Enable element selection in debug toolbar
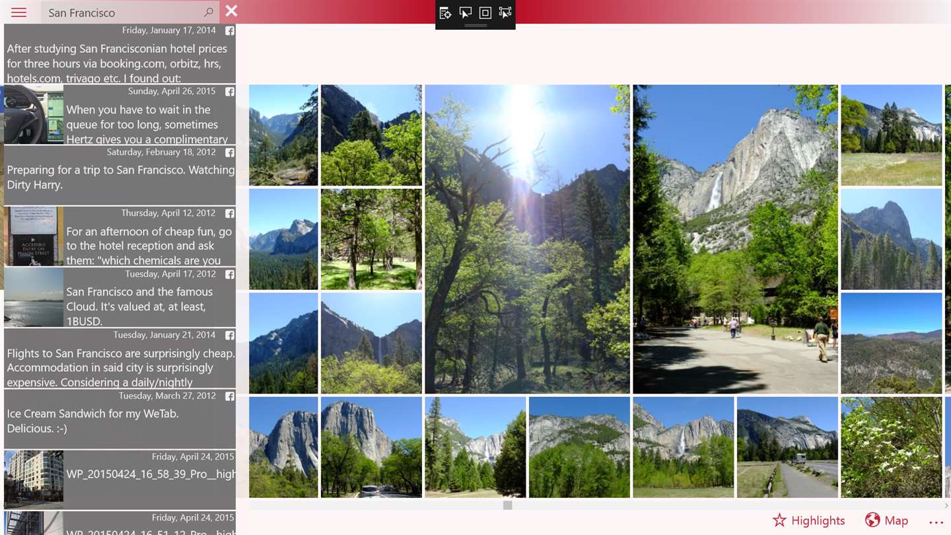 (466, 13)
